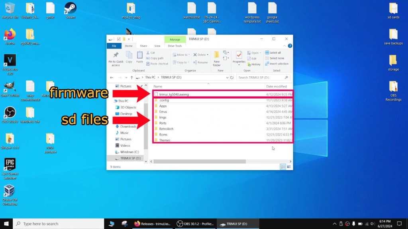
Task: Click the Pin to Quick access icon
Action: tap(116, 58)
